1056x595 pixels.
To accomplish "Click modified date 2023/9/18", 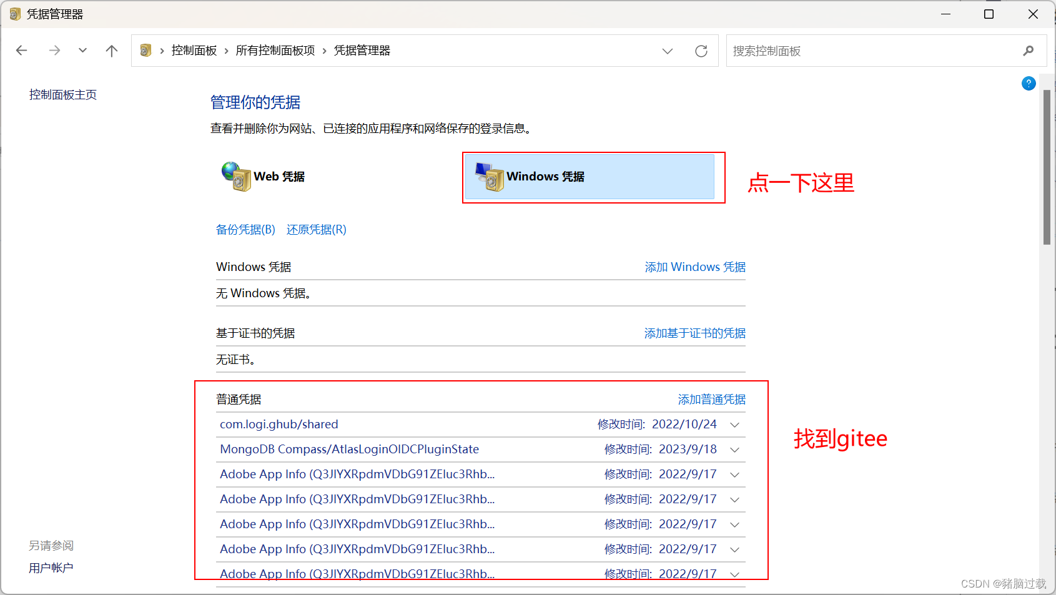I will [688, 449].
